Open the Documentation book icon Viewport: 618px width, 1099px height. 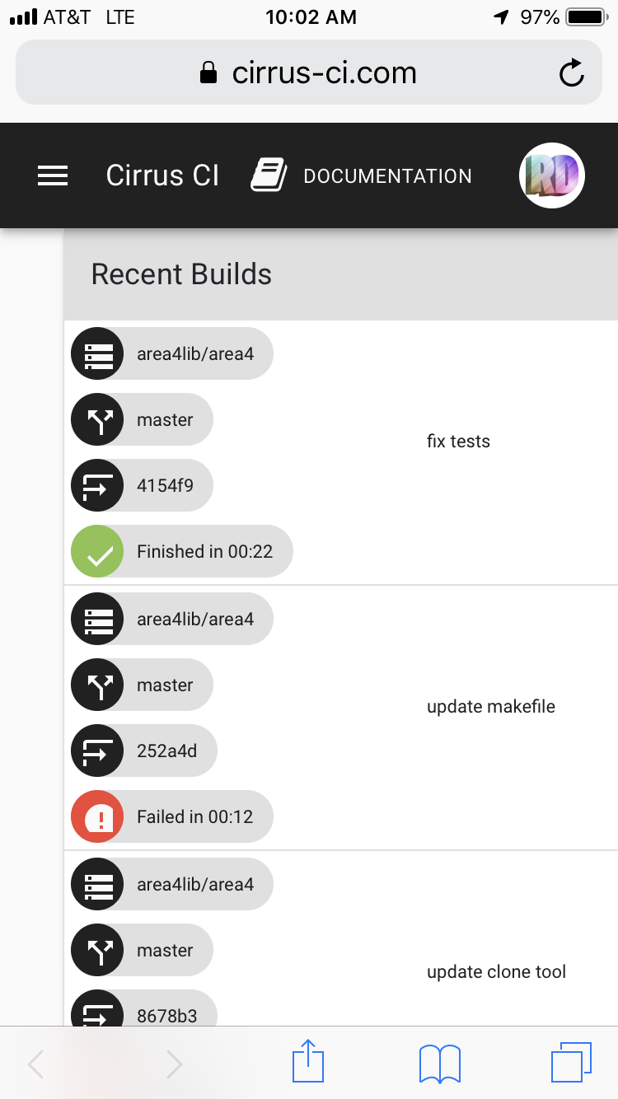[x=267, y=174]
